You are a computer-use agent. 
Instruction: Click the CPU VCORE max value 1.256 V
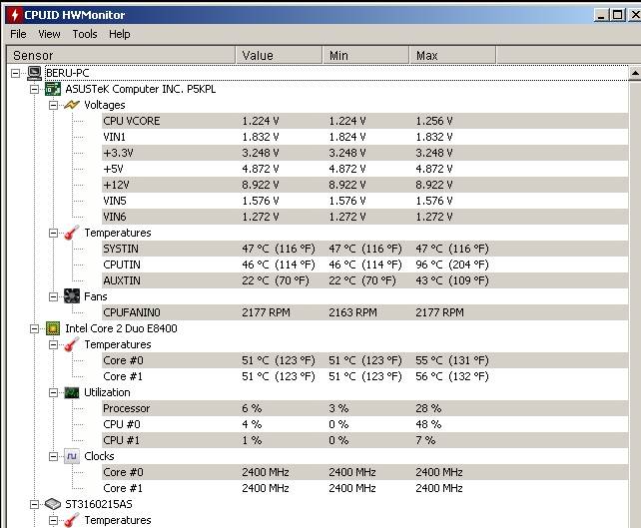coord(434,121)
